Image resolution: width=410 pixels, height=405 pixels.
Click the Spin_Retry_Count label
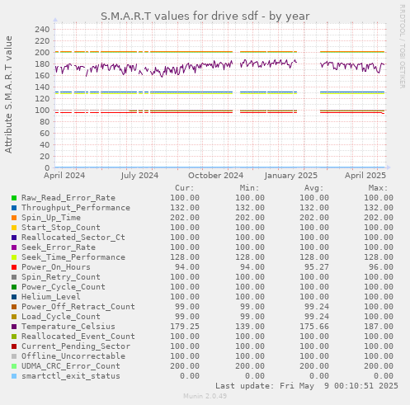61,277
